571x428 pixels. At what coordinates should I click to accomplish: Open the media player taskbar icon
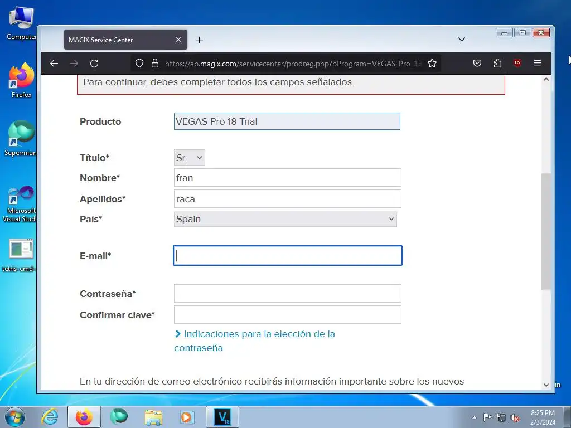(x=187, y=417)
